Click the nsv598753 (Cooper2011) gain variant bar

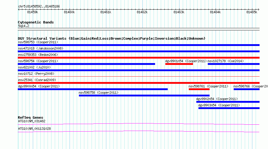tap(139, 45)
